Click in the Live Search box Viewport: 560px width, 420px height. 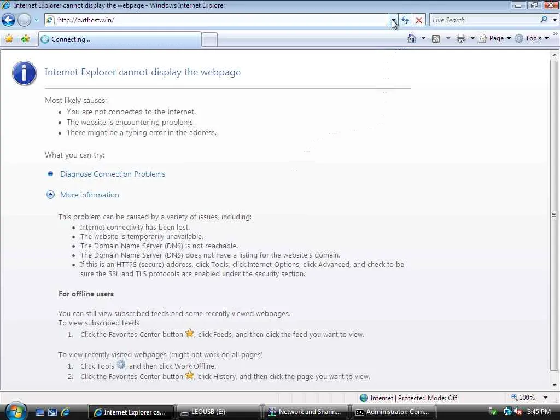[x=484, y=20]
